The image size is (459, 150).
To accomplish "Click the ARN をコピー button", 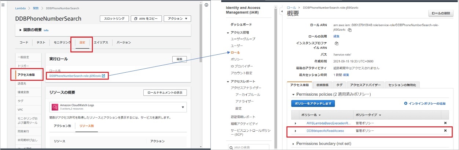I will pyautogui.click(x=146, y=19).
